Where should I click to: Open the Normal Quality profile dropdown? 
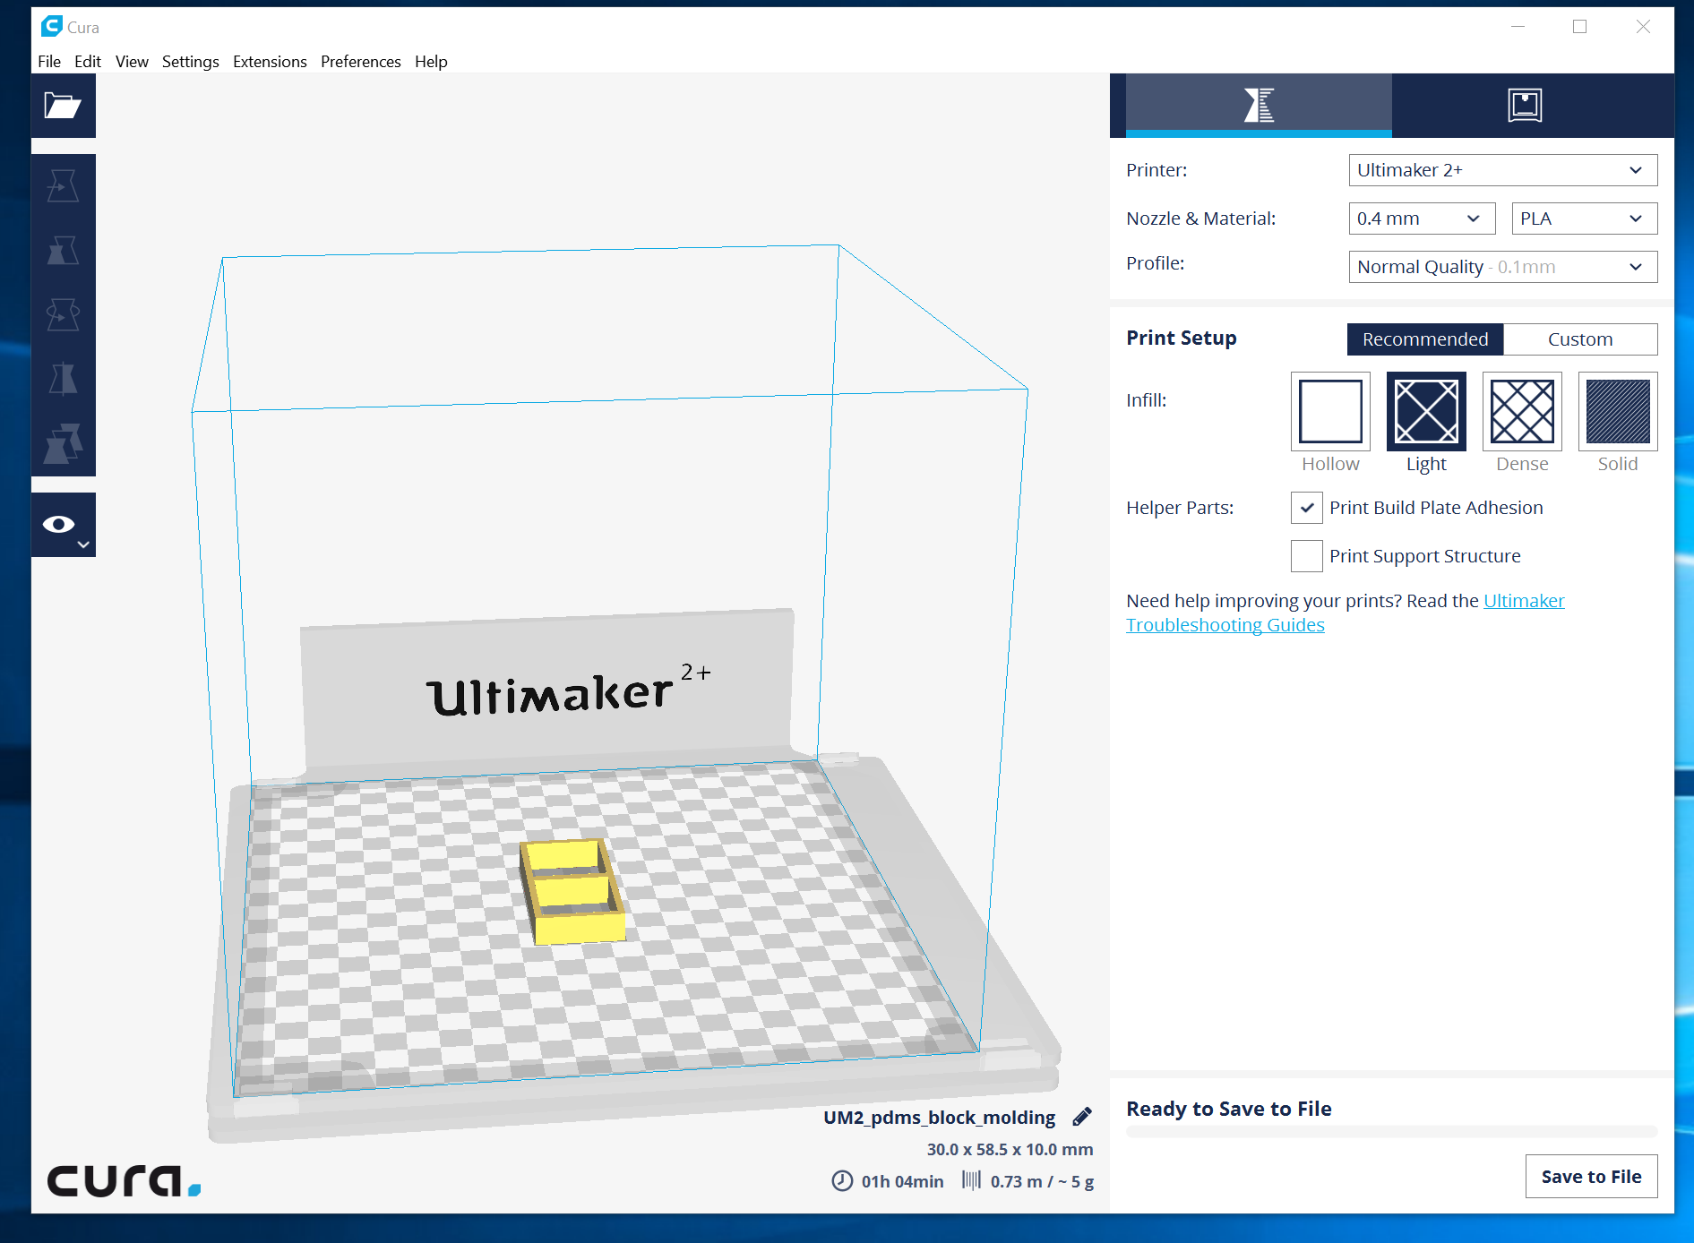click(x=1503, y=267)
